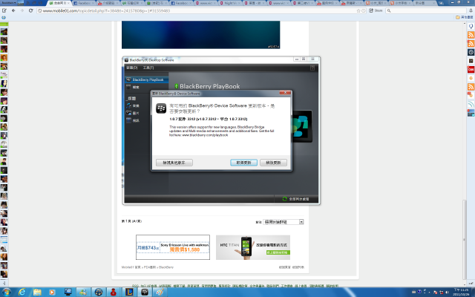Click the Share button in the toolbar
Image resolution: width=475 pixels, height=297 pixels.
click(376, 10)
